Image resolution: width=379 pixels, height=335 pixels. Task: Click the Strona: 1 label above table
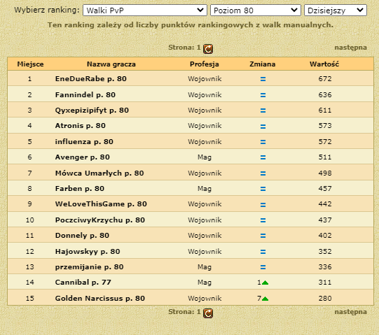pos(184,48)
